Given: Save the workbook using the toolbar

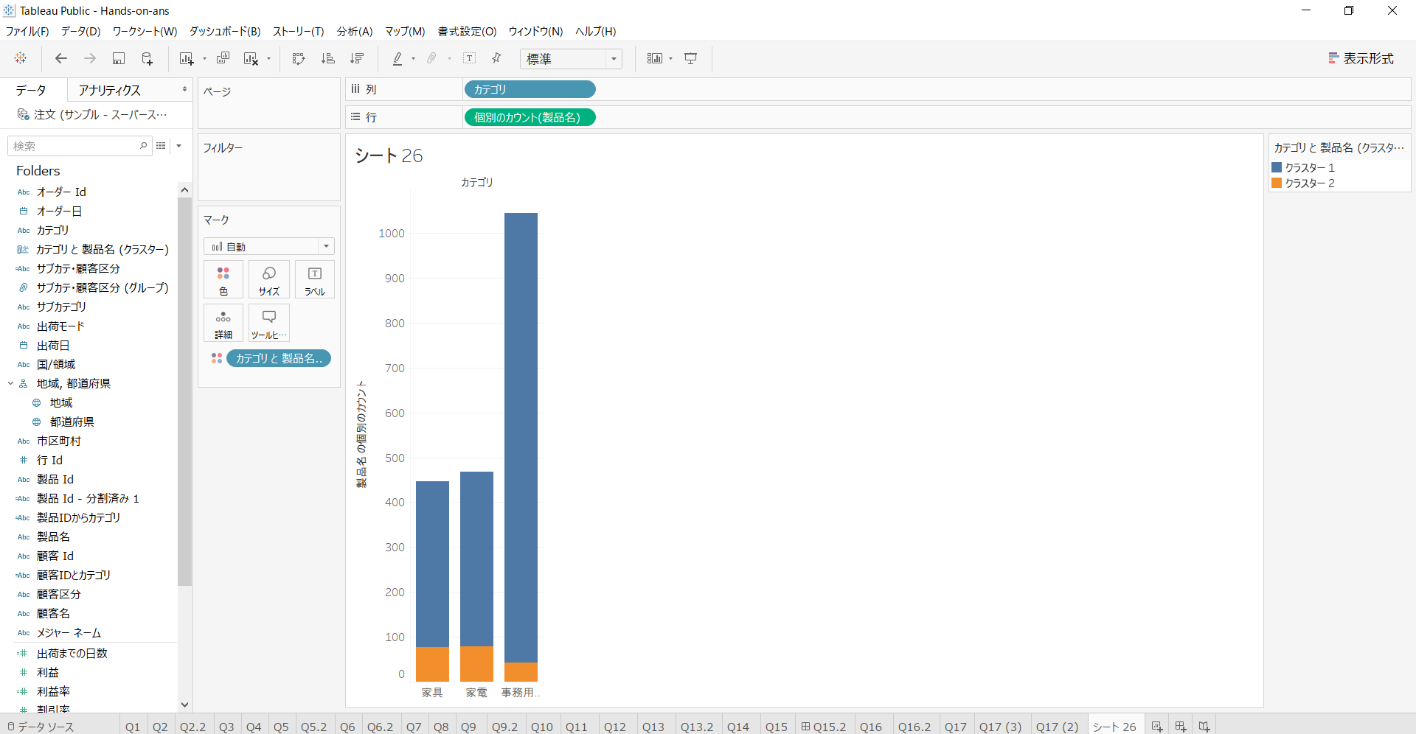Looking at the screenshot, I should pyautogui.click(x=118, y=58).
